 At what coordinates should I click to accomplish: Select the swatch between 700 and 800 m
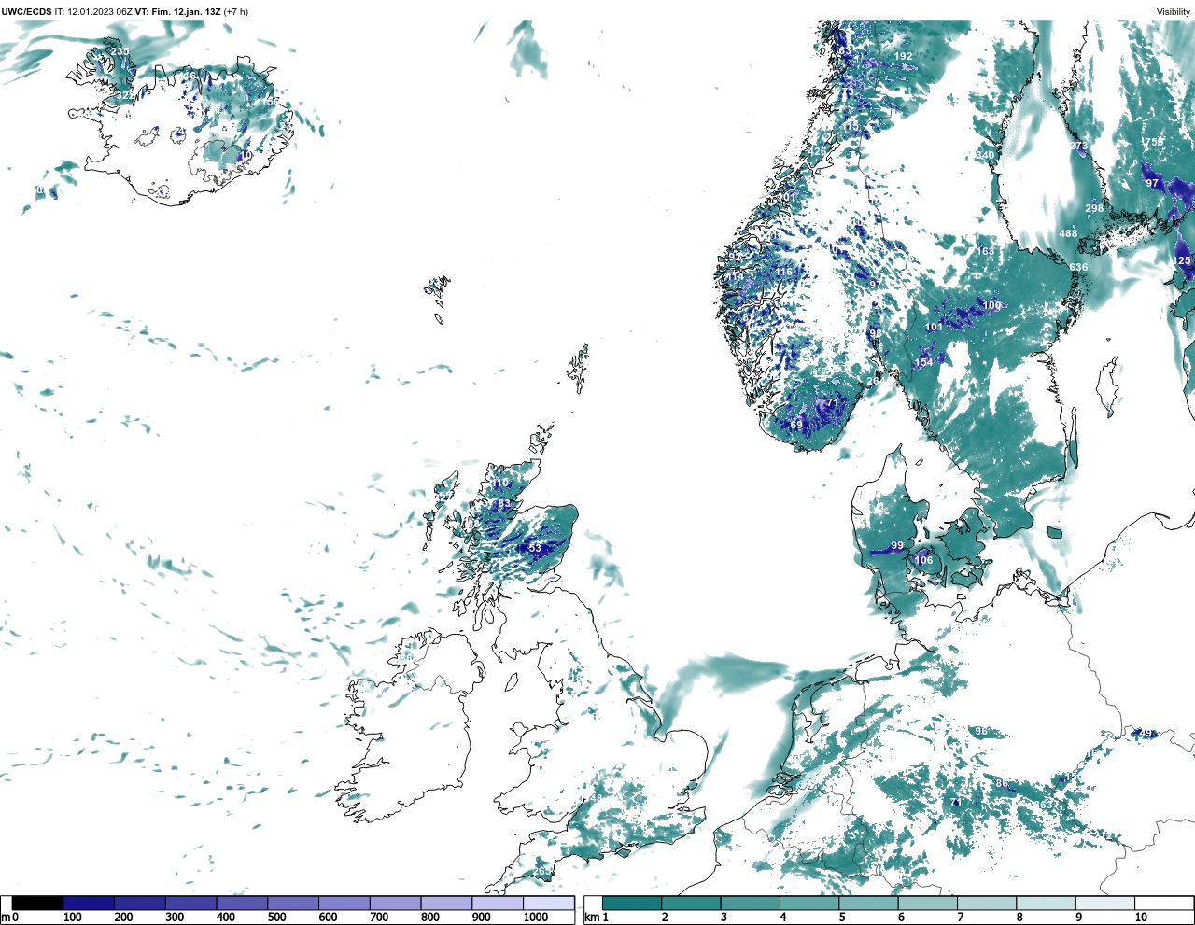[395, 903]
